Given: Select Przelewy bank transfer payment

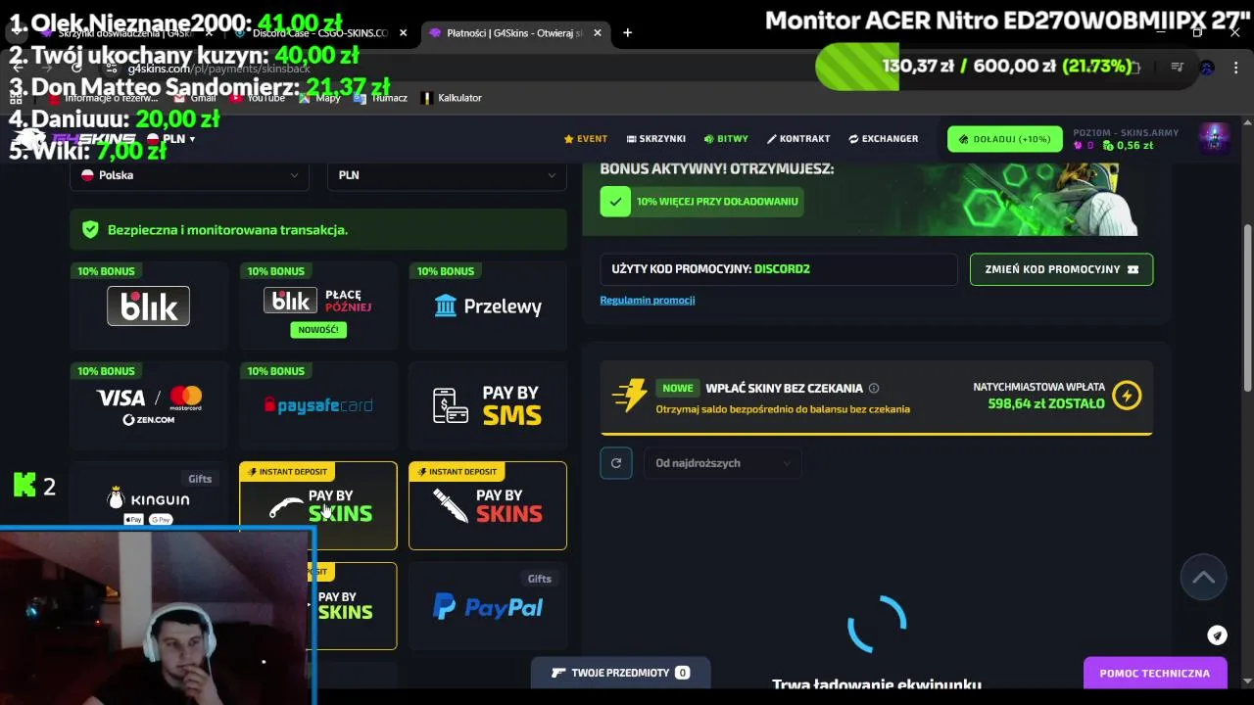Looking at the screenshot, I should pos(488,305).
